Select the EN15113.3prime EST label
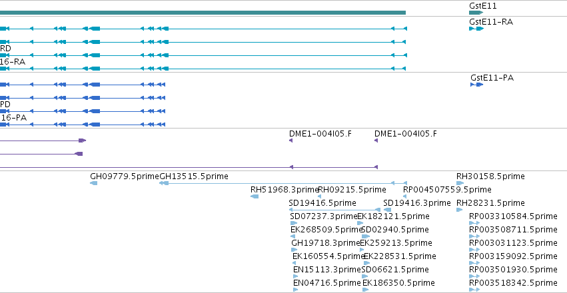Screen dimensions: 567x293 pos(327,270)
